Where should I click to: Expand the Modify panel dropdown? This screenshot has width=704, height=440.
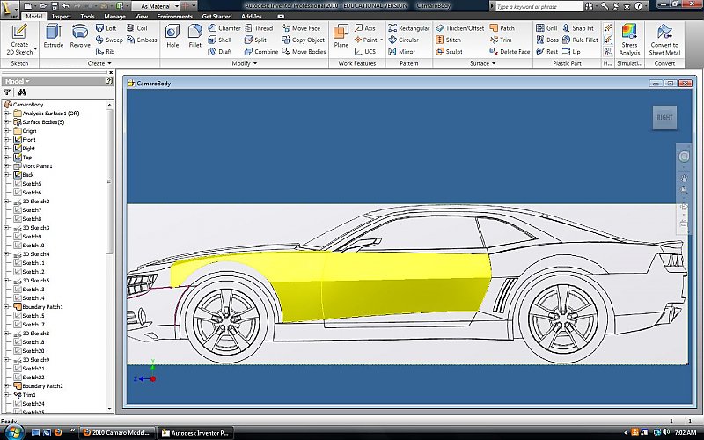(245, 63)
